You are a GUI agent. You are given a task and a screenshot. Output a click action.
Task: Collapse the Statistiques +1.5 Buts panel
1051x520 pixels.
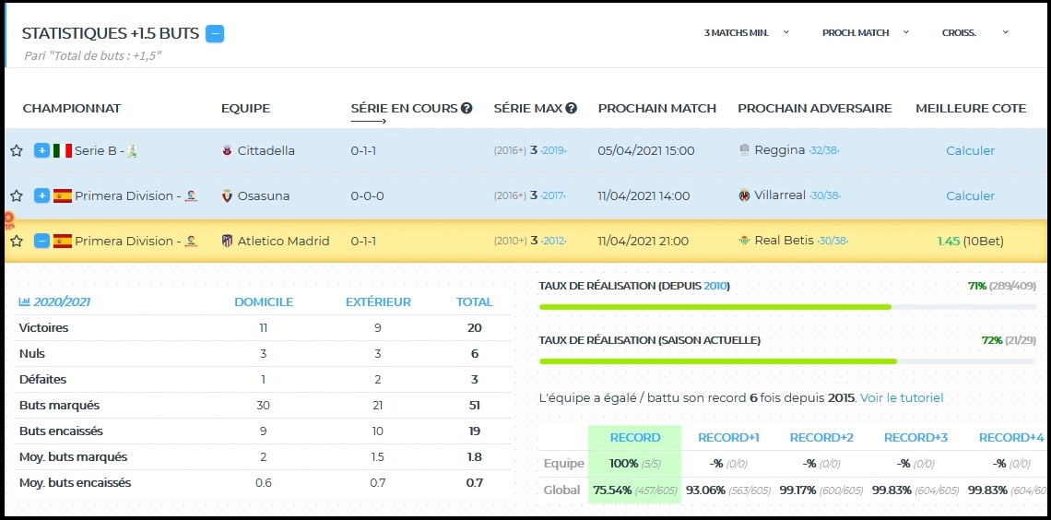(215, 34)
